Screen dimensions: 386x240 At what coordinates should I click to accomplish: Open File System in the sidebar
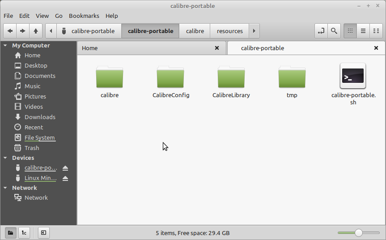[39, 138]
